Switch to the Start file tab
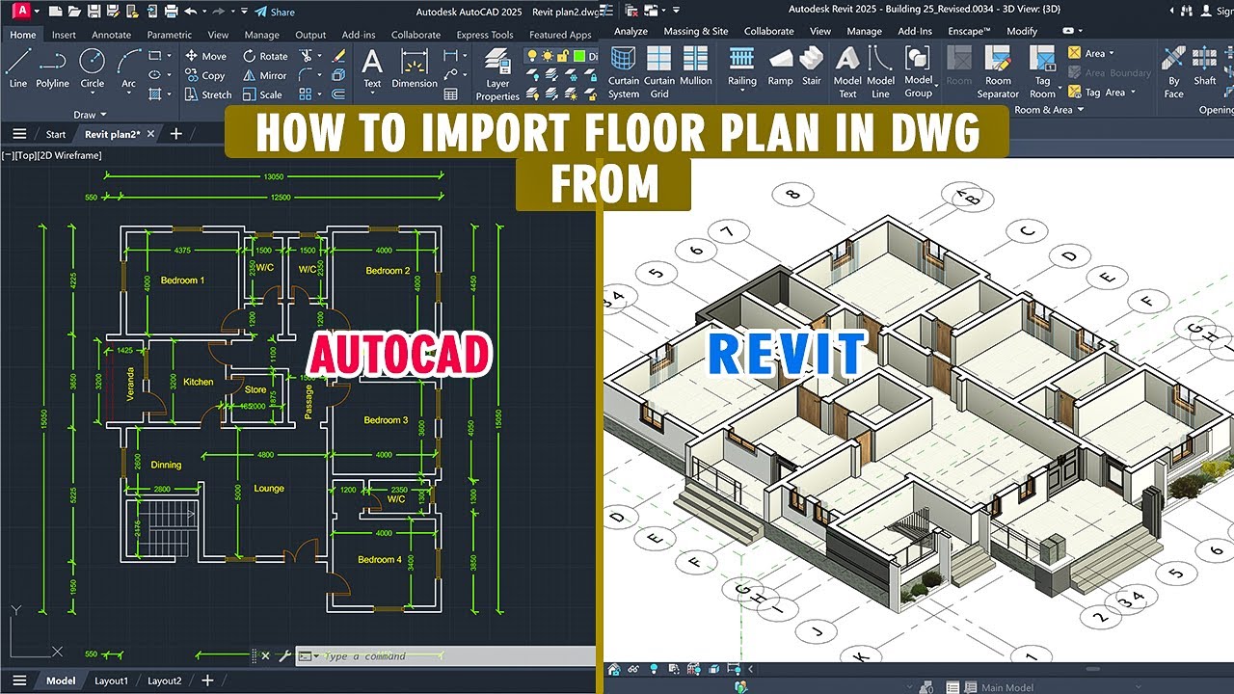Image resolution: width=1234 pixels, height=694 pixels. [56, 134]
